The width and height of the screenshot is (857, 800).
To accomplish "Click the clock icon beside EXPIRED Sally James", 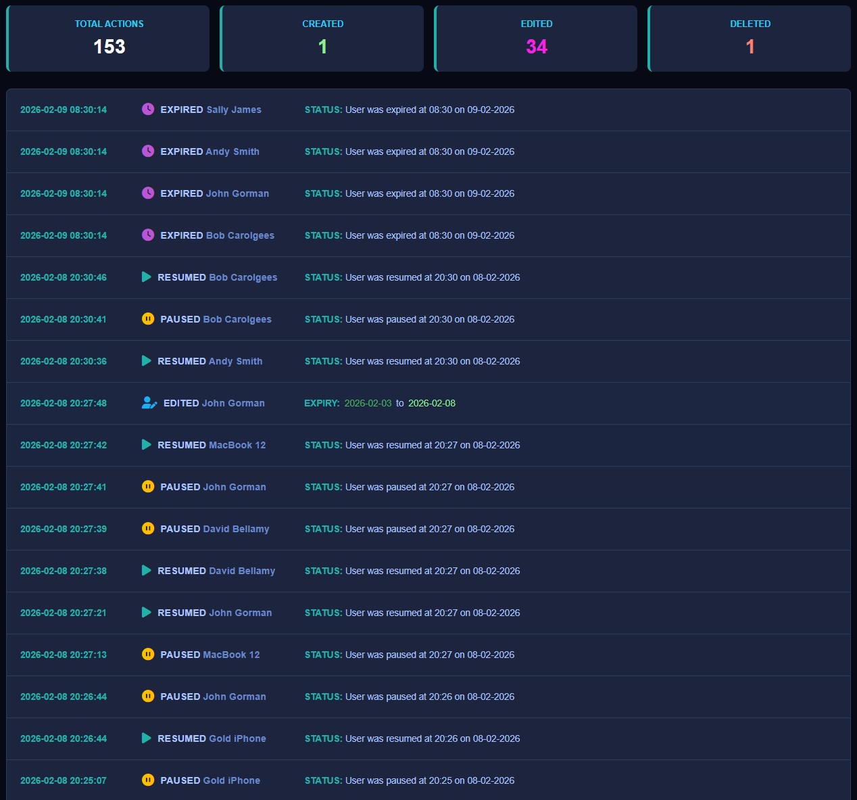I will click(147, 109).
